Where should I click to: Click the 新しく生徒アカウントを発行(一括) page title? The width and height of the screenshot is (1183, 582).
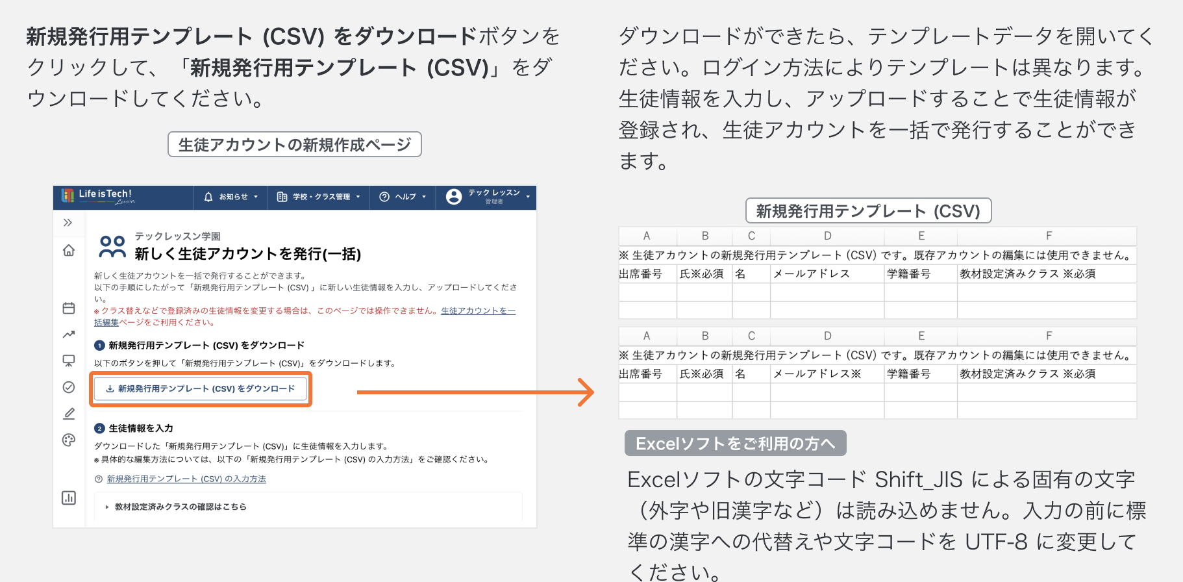pyautogui.click(x=247, y=254)
